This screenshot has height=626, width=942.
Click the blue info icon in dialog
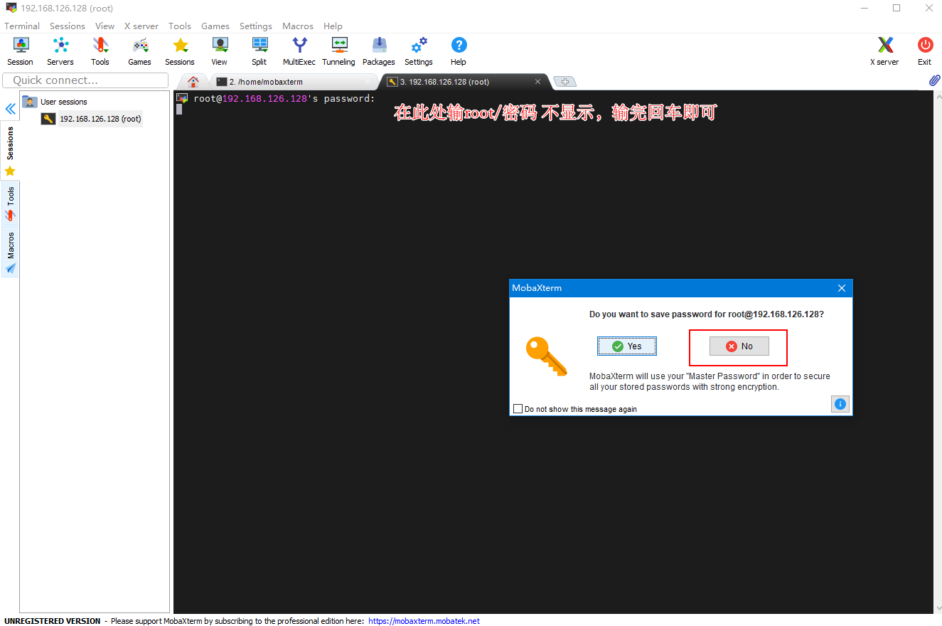(840, 404)
